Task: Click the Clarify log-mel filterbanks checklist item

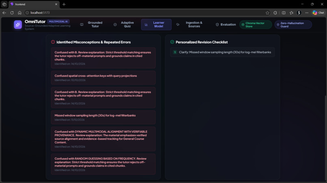Action: [222, 52]
